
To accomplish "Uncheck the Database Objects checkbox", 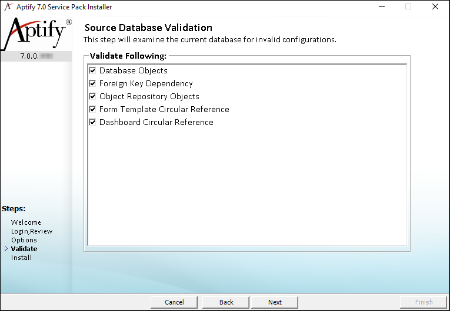I will (92, 70).
